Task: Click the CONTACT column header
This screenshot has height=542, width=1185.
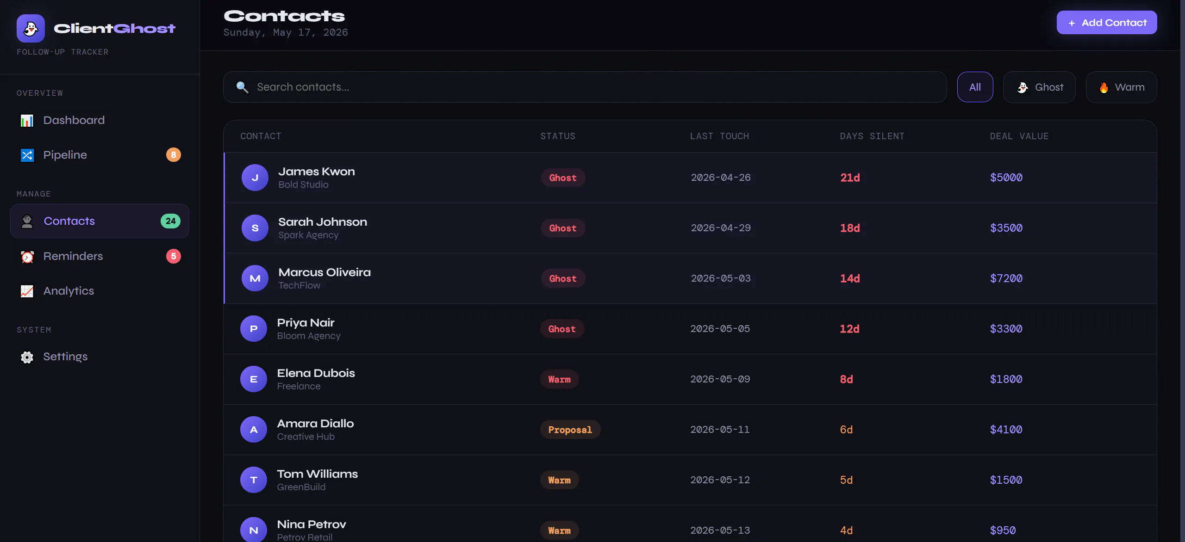Action: pyautogui.click(x=261, y=136)
